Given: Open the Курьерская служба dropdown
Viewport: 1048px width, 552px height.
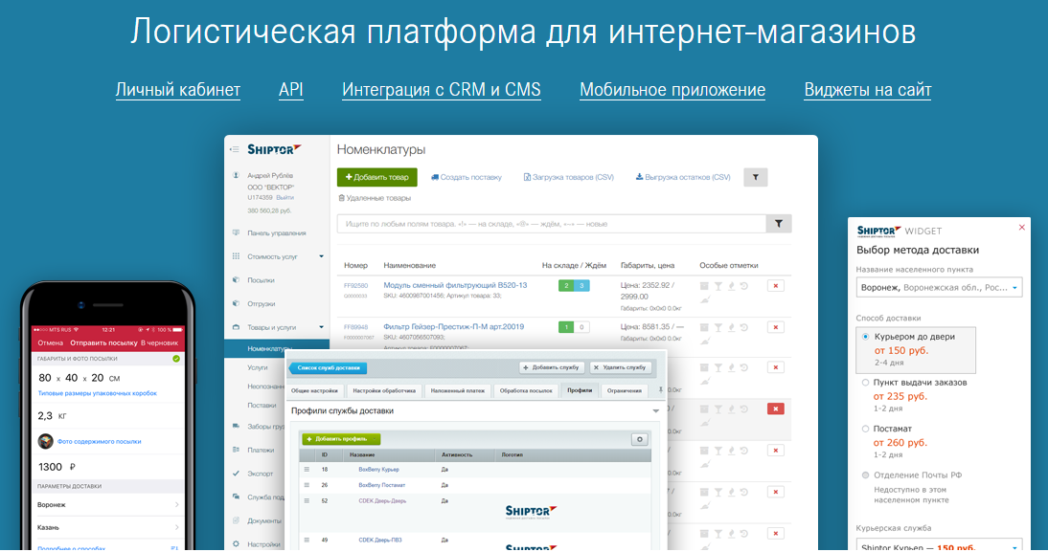Looking at the screenshot, I should pos(939,544).
